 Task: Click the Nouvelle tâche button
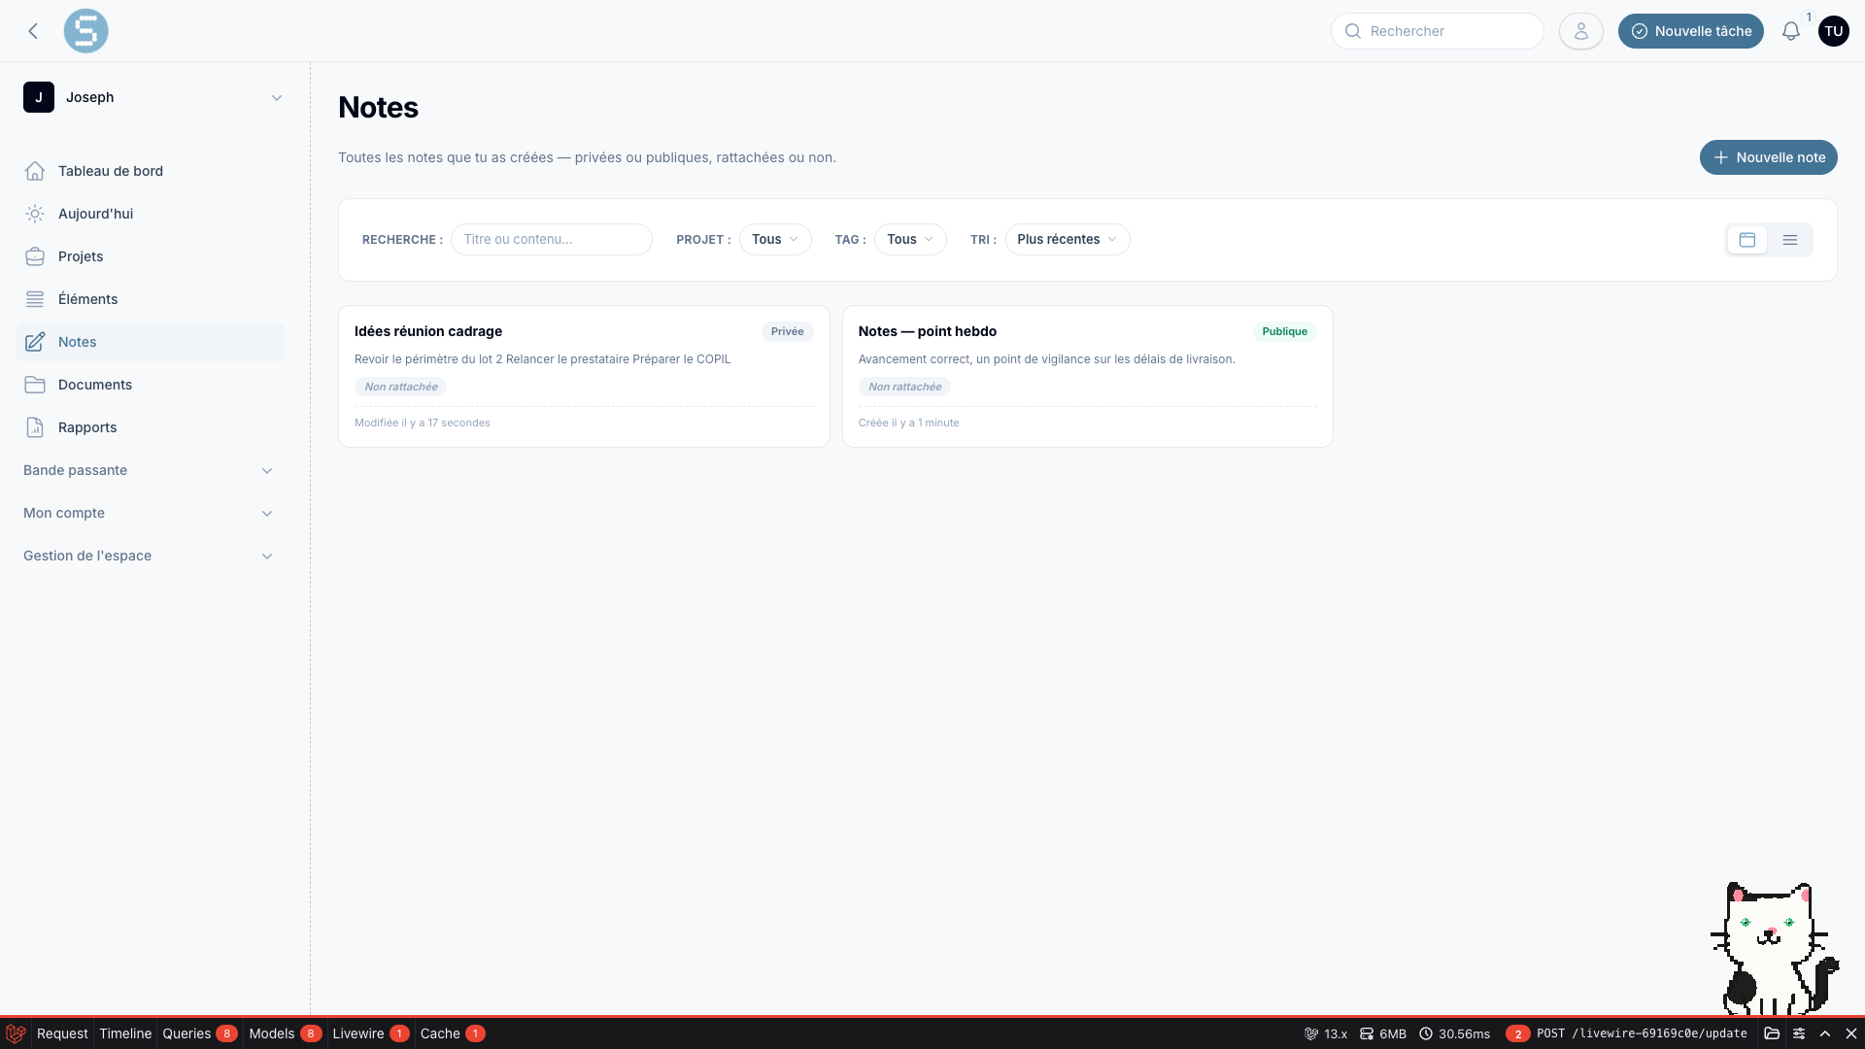[1690, 31]
